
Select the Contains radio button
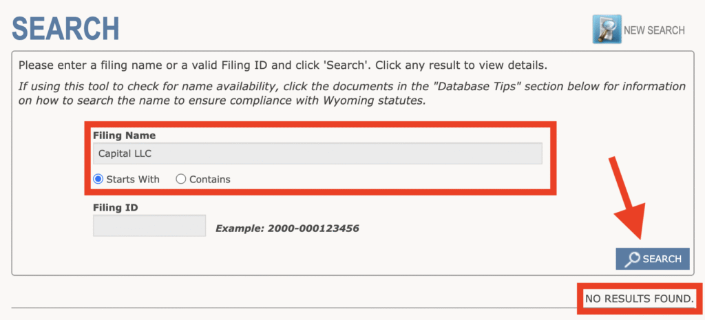tap(181, 179)
